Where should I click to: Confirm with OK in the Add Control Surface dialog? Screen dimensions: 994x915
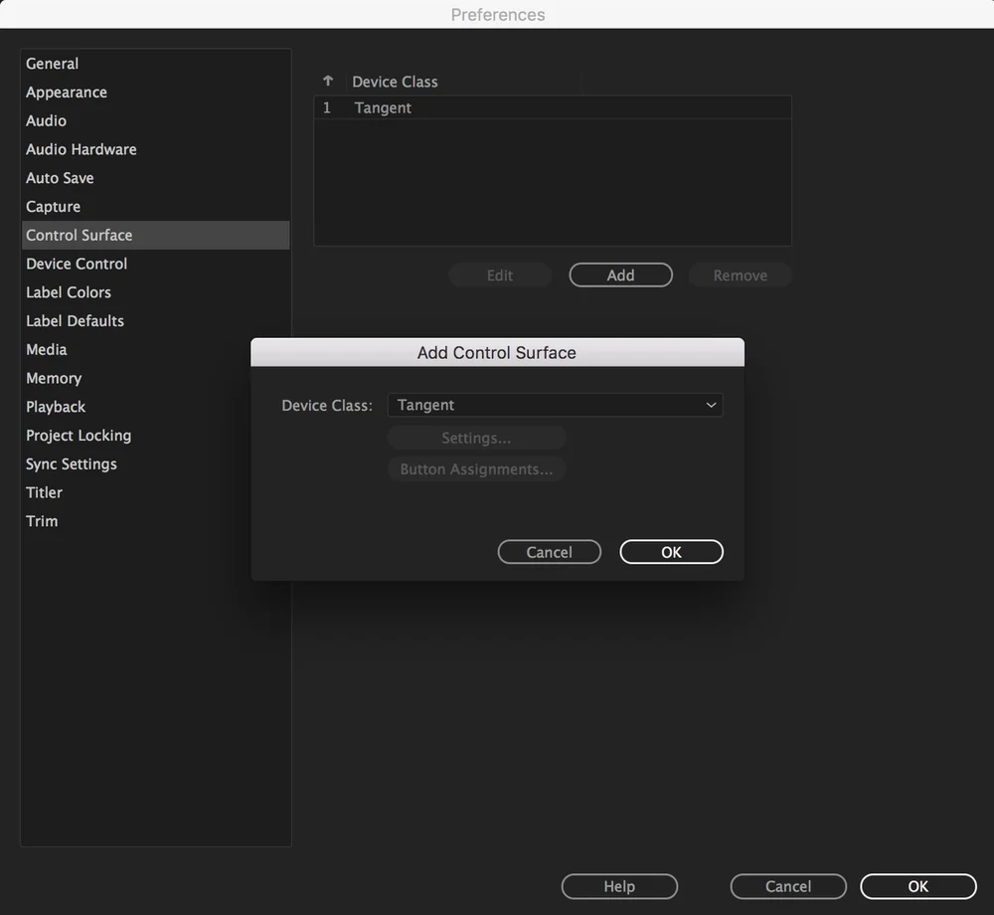coord(671,552)
